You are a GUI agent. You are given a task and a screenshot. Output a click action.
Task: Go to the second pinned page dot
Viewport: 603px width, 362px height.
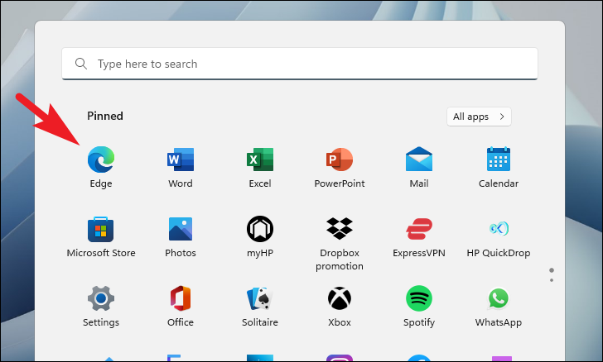(x=552, y=280)
